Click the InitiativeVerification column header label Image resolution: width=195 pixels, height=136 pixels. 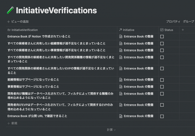point(25,30)
